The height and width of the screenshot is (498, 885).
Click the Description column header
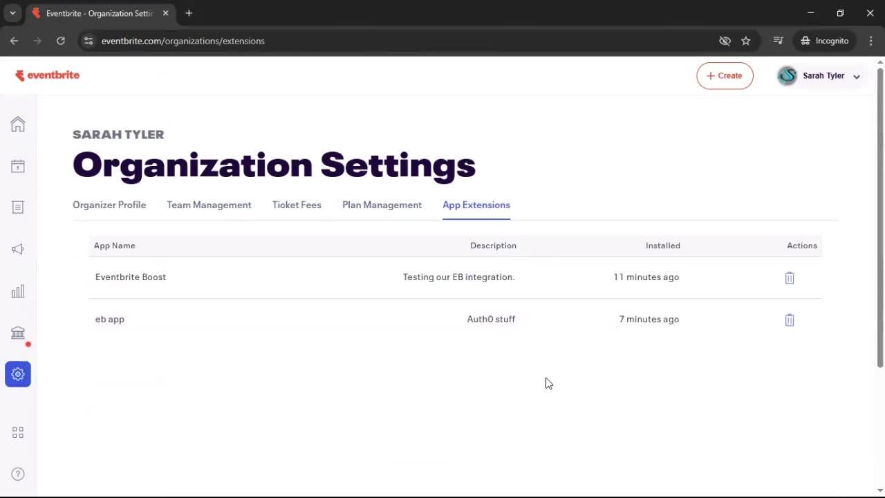(493, 246)
